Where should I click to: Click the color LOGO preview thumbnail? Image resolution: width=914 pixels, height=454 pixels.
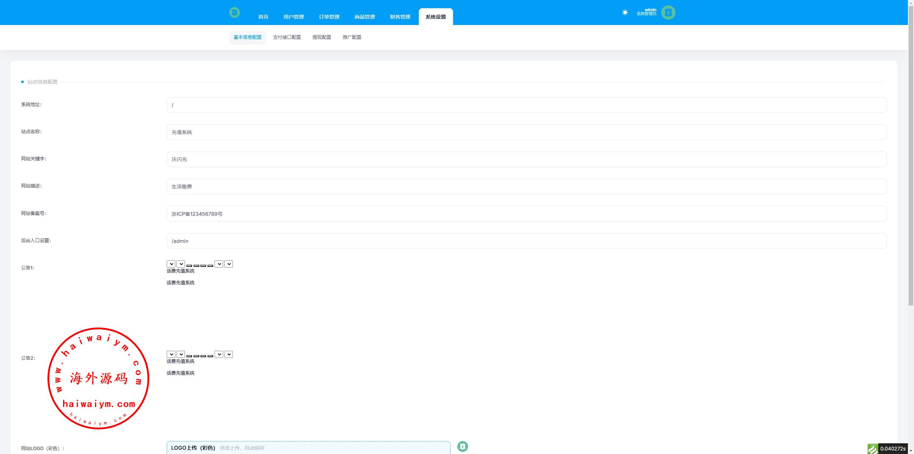(462, 446)
